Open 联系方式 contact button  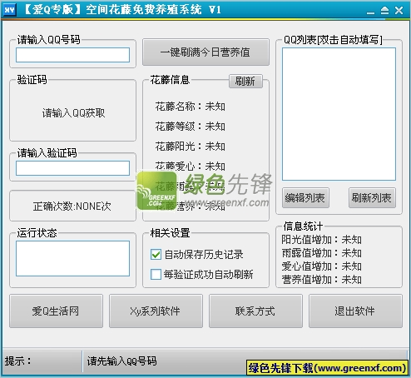[255, 311]
